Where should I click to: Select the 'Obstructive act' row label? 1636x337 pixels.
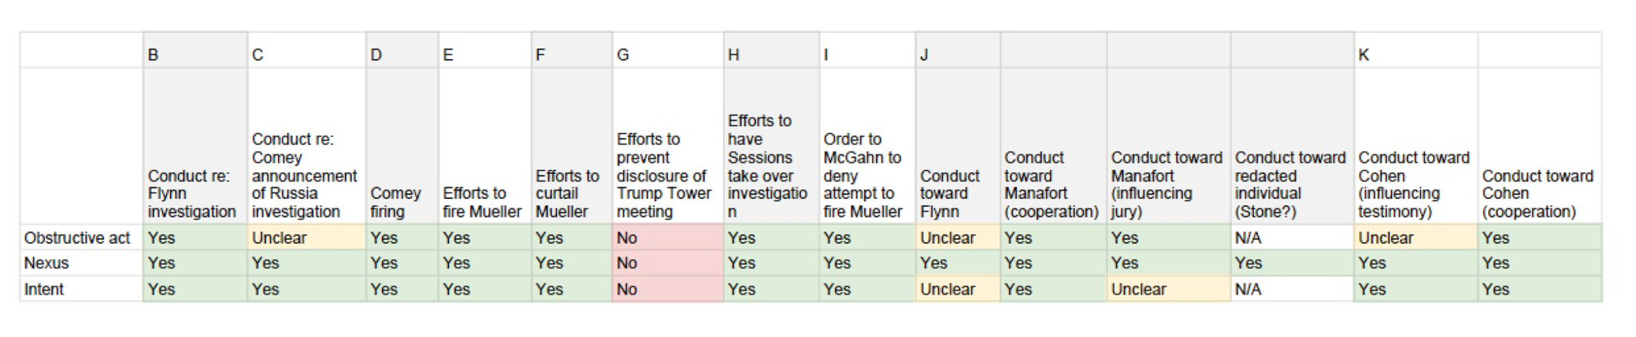pos(81,238)
